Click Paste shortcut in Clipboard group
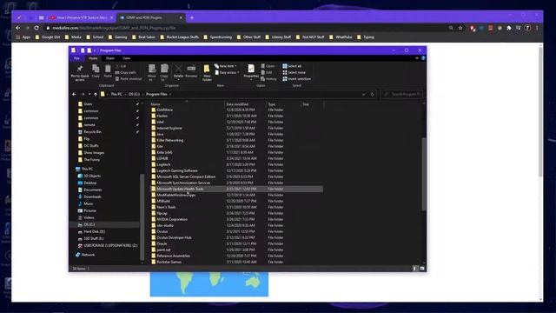 pyautogui.click(x=129, y=79)
